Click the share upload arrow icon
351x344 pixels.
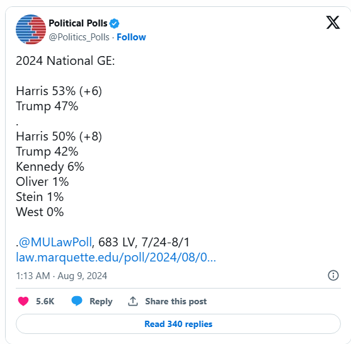coord(133,301)
